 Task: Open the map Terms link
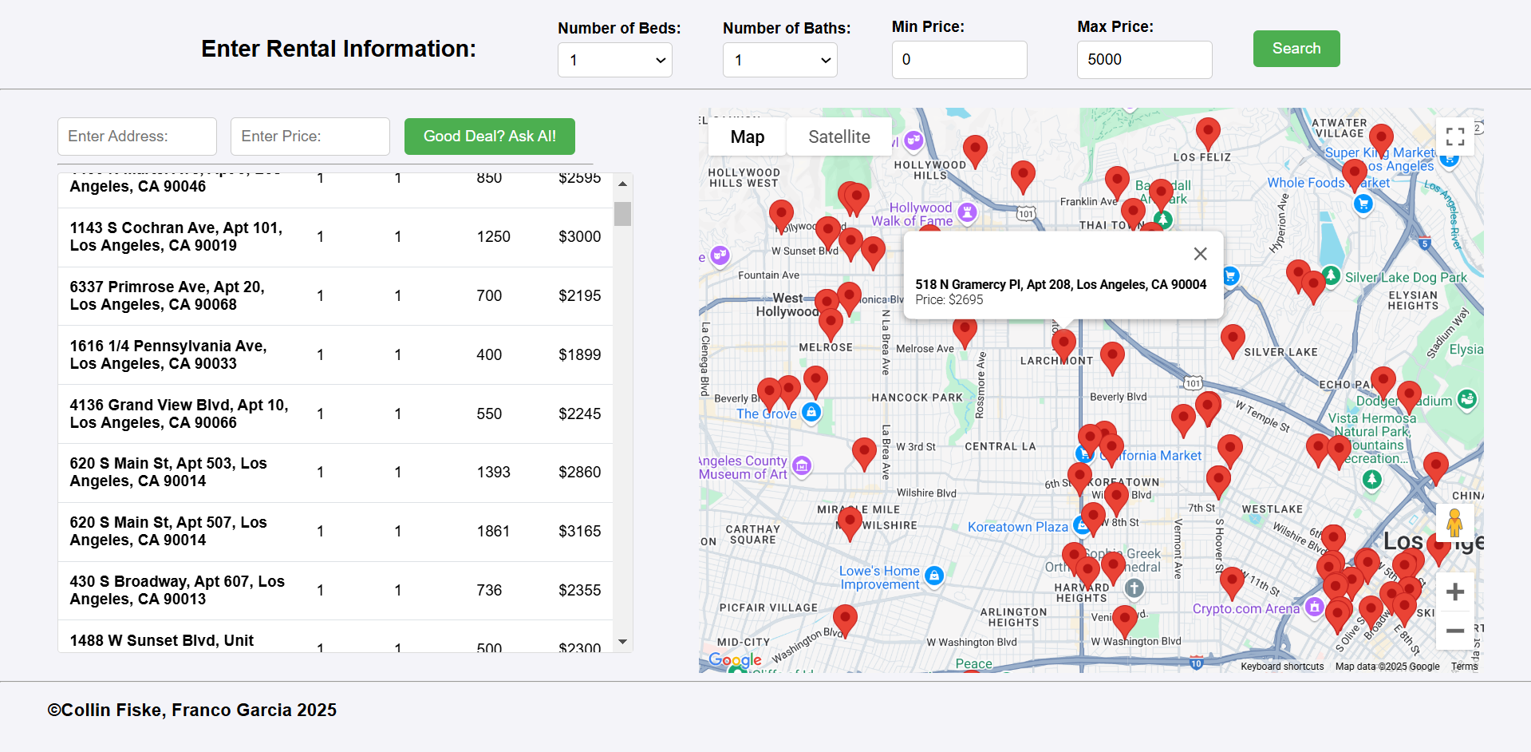point(1464,667)
